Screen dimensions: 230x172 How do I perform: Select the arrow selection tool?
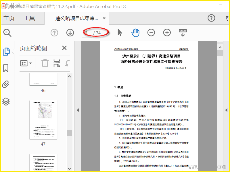[x=120, y=32]
